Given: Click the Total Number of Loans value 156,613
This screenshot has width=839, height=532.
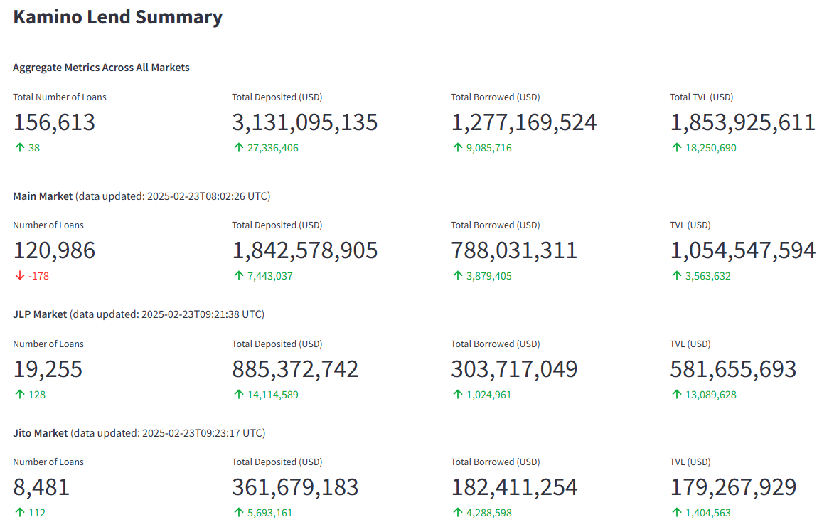Looking at the screenshot, I should (54, 122).
